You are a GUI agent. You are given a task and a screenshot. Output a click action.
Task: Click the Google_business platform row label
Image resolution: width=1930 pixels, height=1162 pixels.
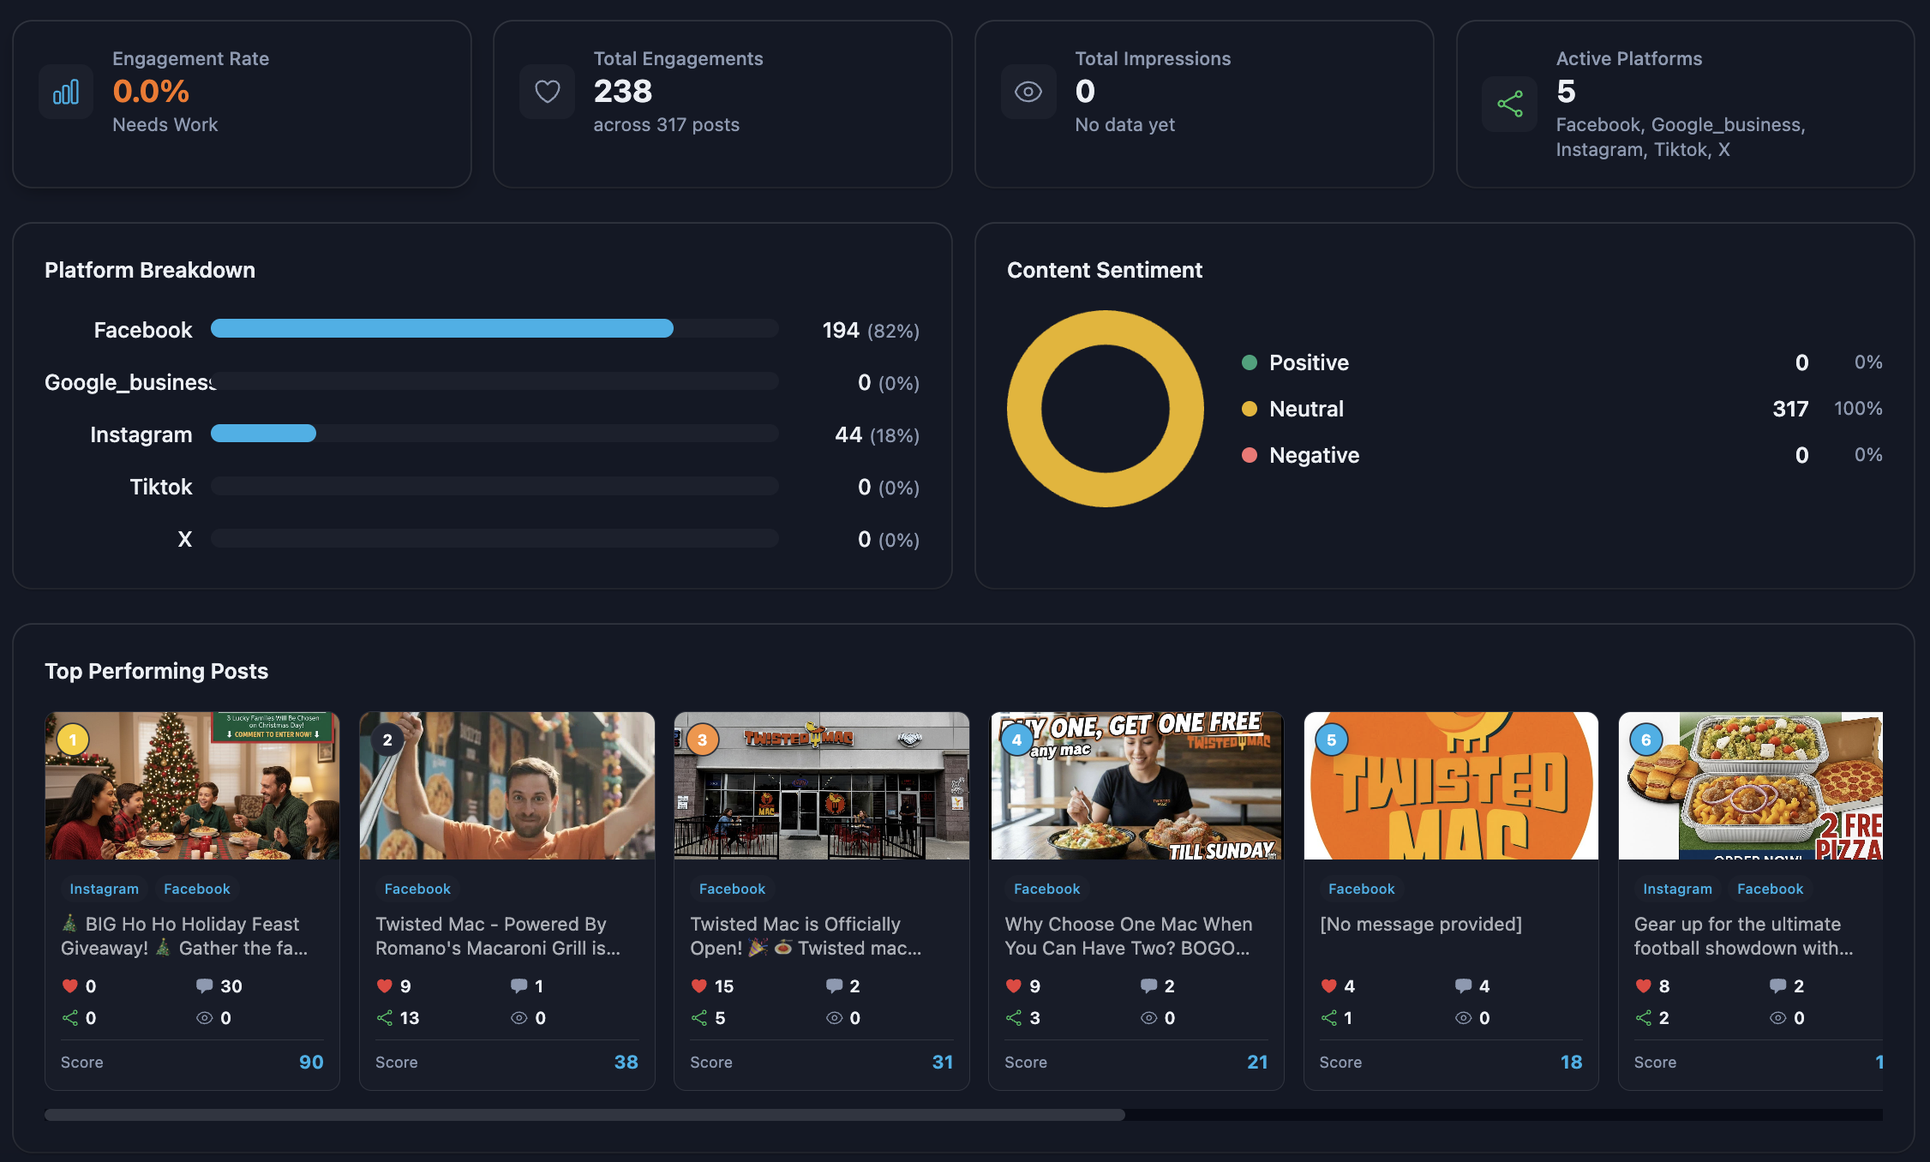130,382
